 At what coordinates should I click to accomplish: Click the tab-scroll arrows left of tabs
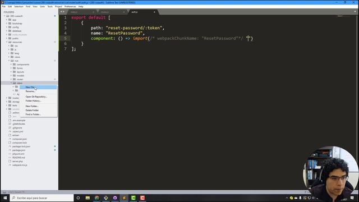pyautogui.click(x=62, y=12)
